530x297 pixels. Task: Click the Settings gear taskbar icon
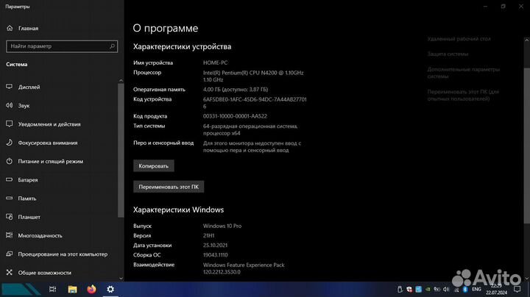point(110,289)
